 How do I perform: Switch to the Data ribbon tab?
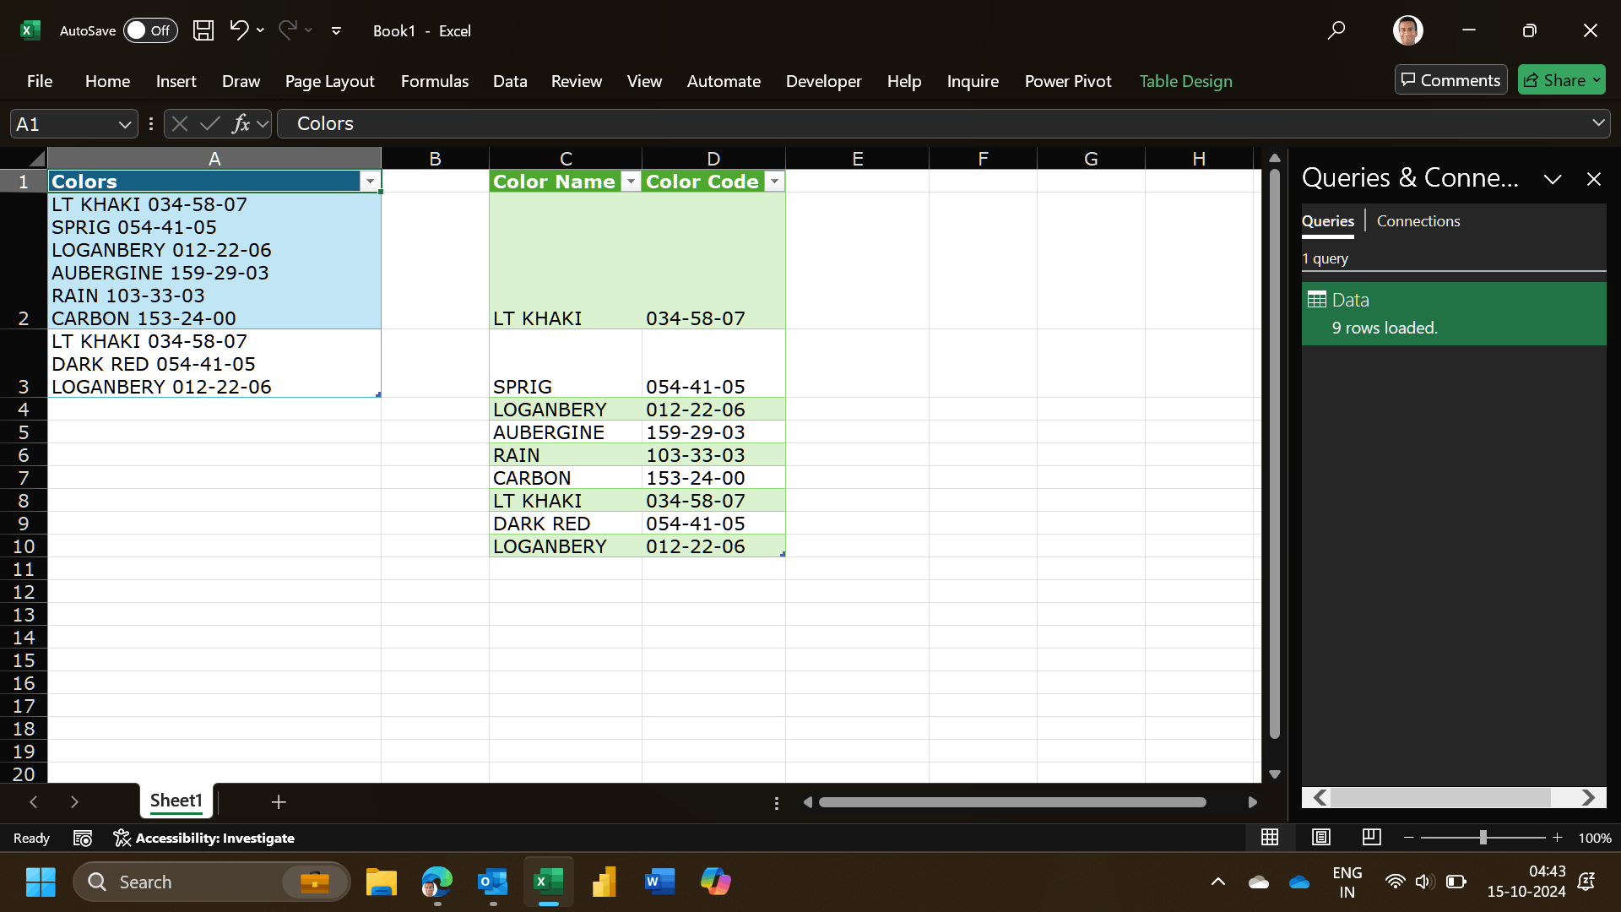[x=510, y=81]
